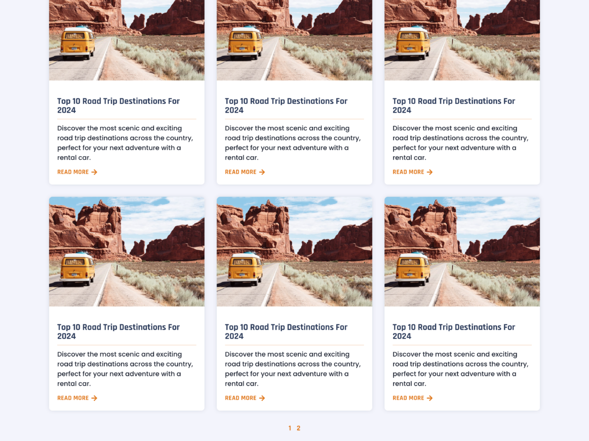Click the arrow icon in the bottom-middle card
Screen dimensions: 589x441
[x=262, y=398]
